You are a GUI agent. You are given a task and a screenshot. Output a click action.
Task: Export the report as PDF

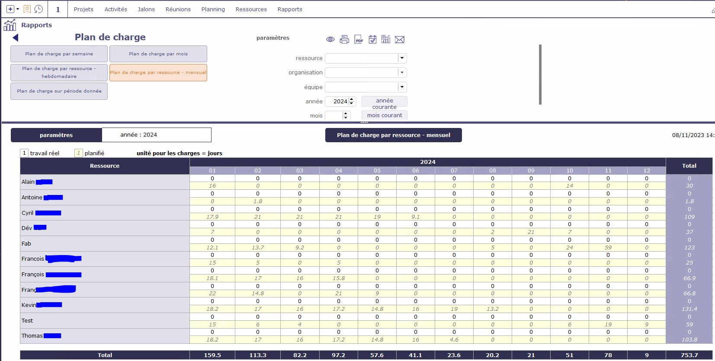click(x=359, y=40)
